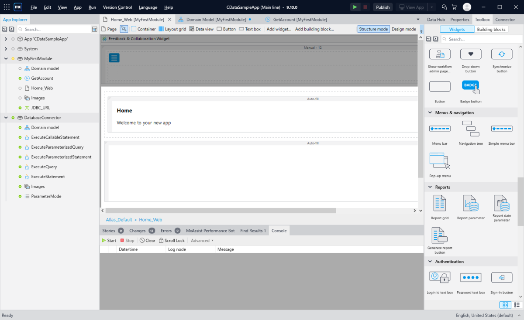Open the Language menu
This screenshot has width=524, height=320.
pos(148,7)
